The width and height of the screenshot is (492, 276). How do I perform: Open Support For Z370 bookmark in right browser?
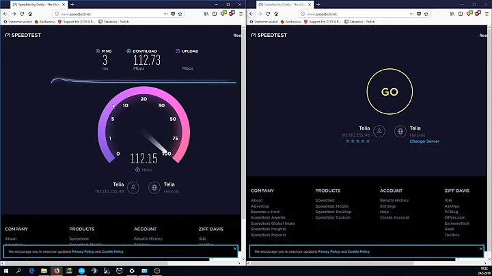point(322,22)
